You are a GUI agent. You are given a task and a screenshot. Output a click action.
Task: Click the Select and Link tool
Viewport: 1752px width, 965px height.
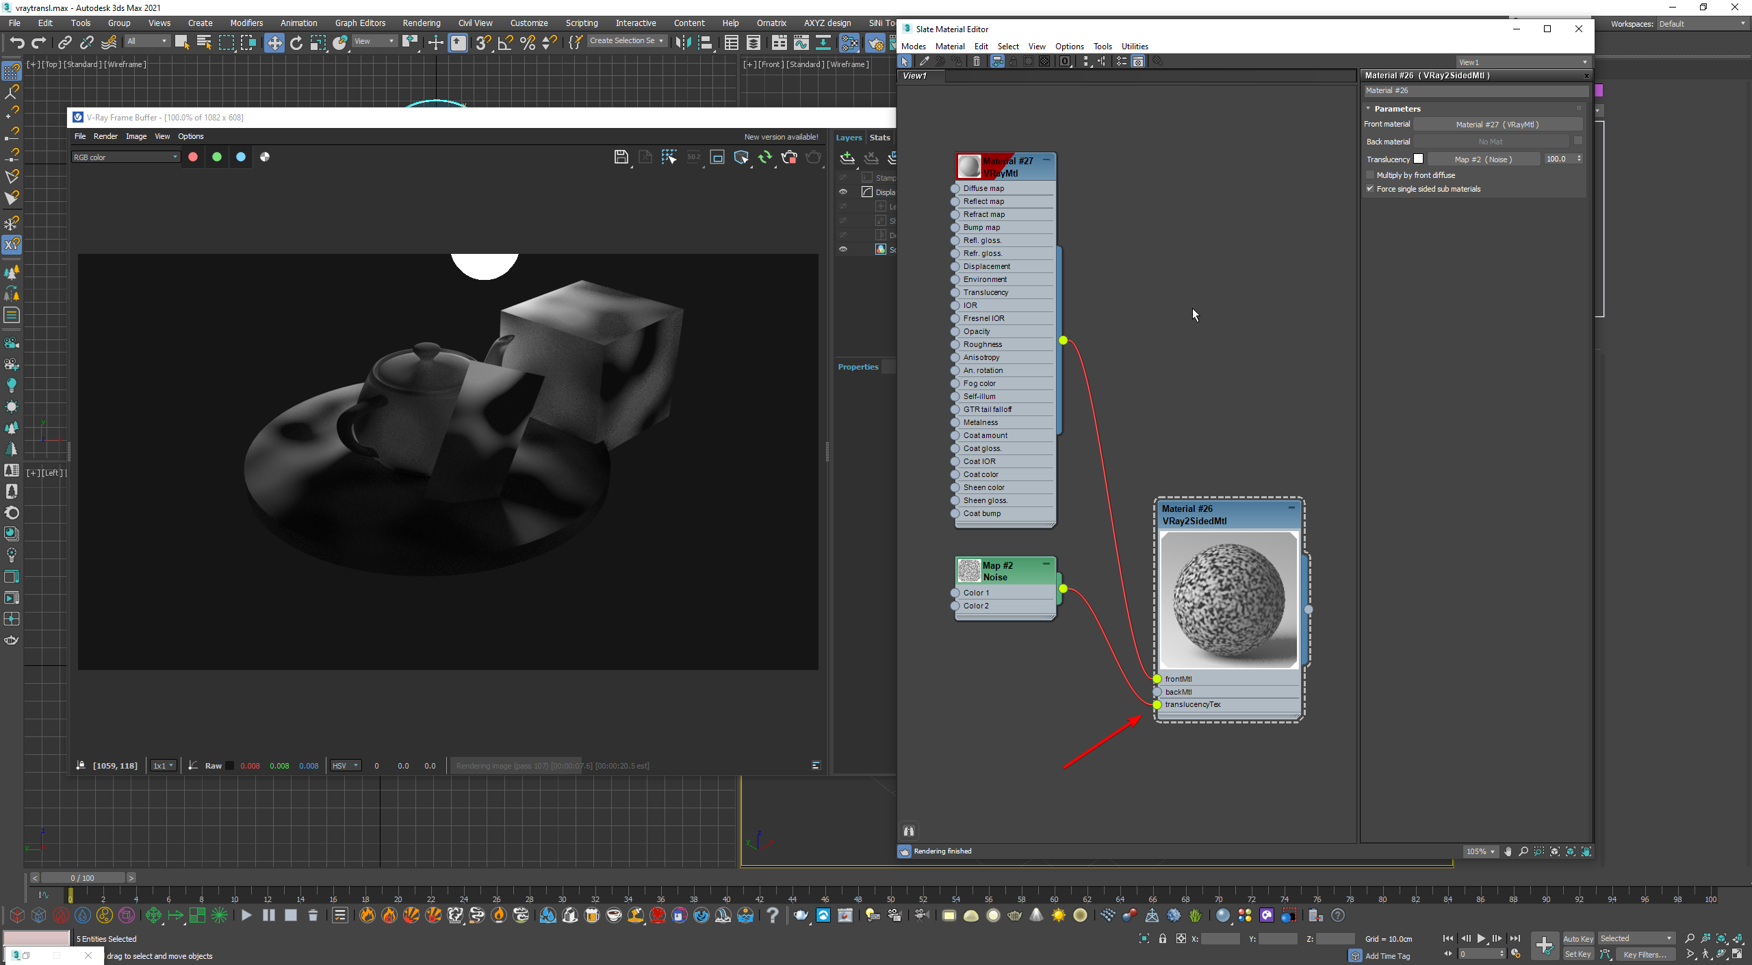[65, 44]
